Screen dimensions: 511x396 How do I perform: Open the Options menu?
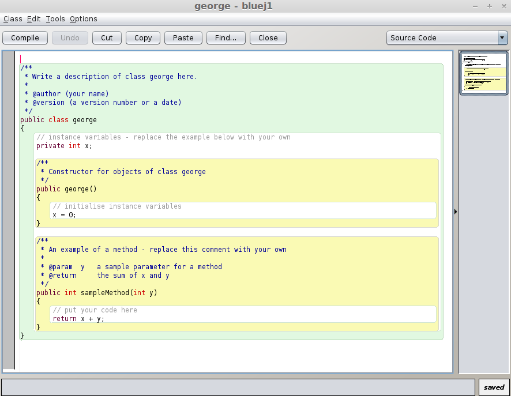point(84,19)
